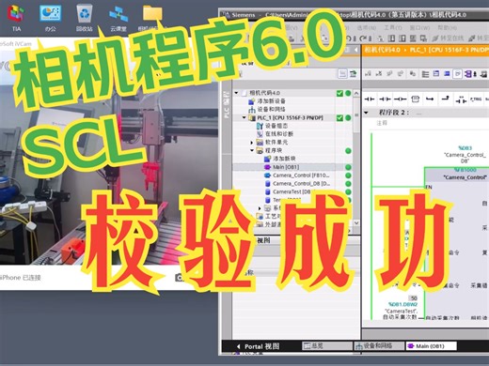Click the highlighted editor toolbar icon
489x366 pixels.
457,74
